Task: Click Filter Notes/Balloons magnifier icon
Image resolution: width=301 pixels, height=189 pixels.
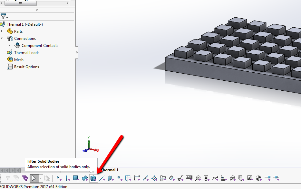Action: [198, 178]
